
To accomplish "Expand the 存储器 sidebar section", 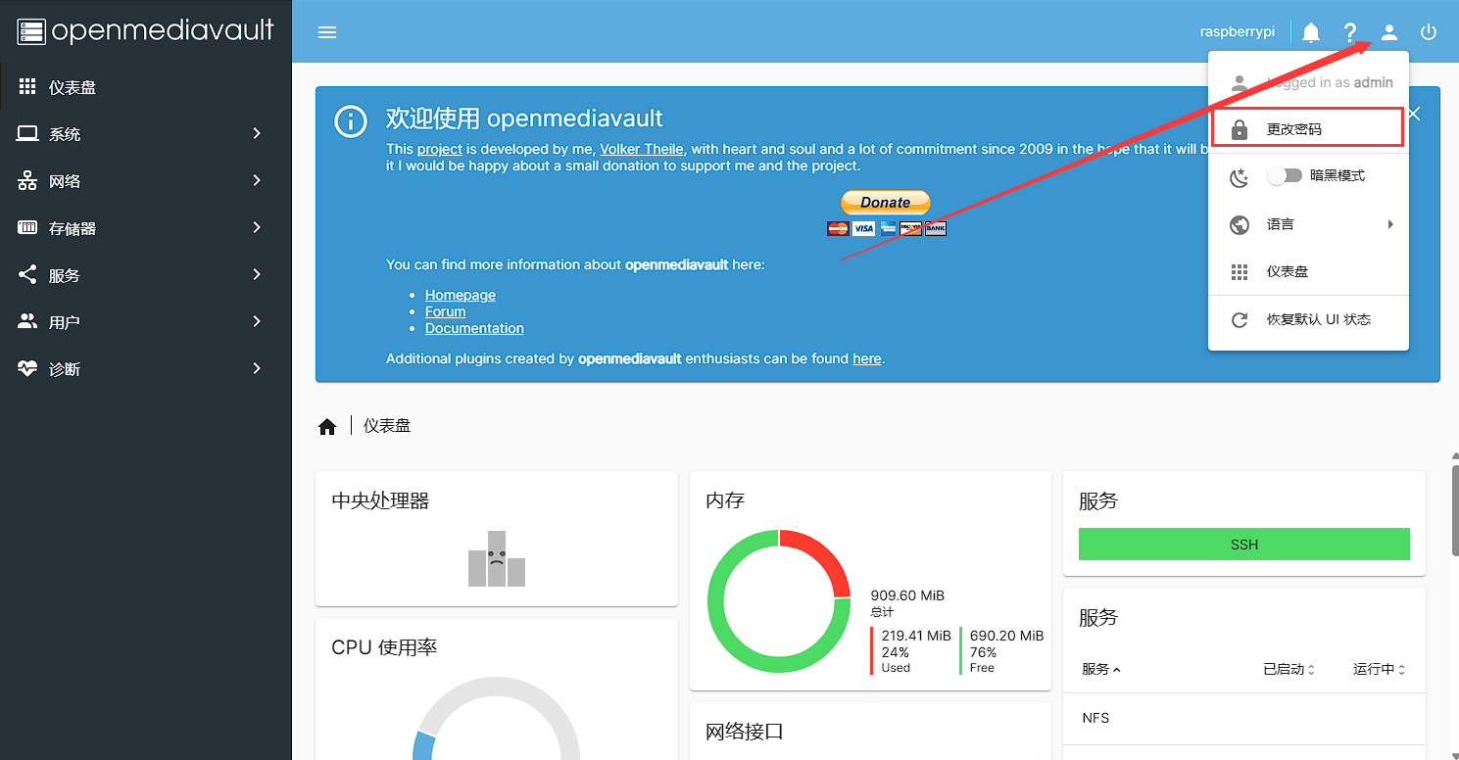I will click(x=257, y=227).
